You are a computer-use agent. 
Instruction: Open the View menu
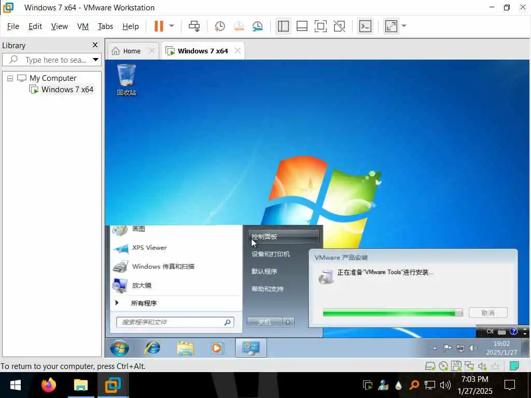point(59,26)
